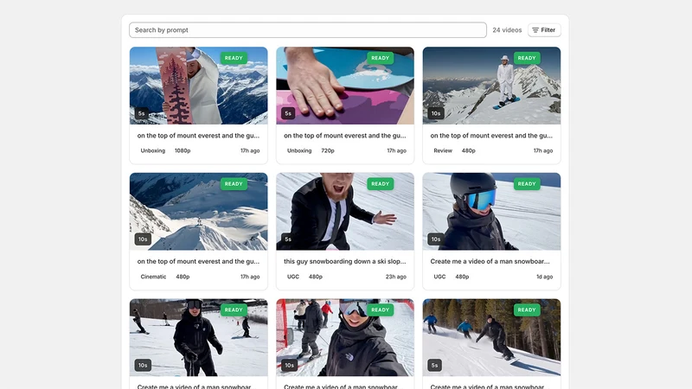Click READY badge on 23h ago video

click(x=380, y=184)
